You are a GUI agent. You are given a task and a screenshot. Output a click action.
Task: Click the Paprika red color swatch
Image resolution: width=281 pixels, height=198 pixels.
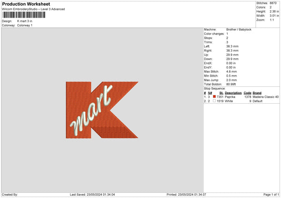214,97
